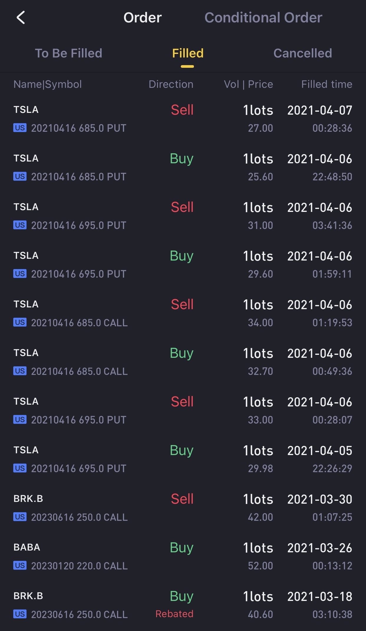
Task: Select the Filled tab
Action: (x=188, y=53)
